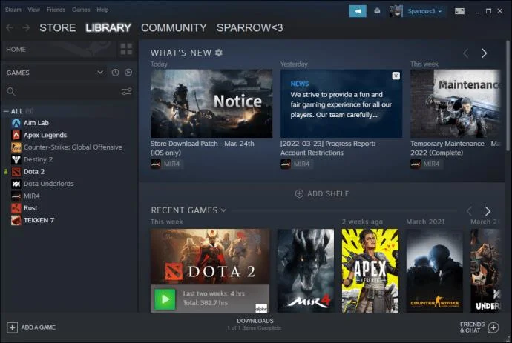Open the GAMES category dropdown
Viewport: 512px width, 343px height.
(100, 72)
